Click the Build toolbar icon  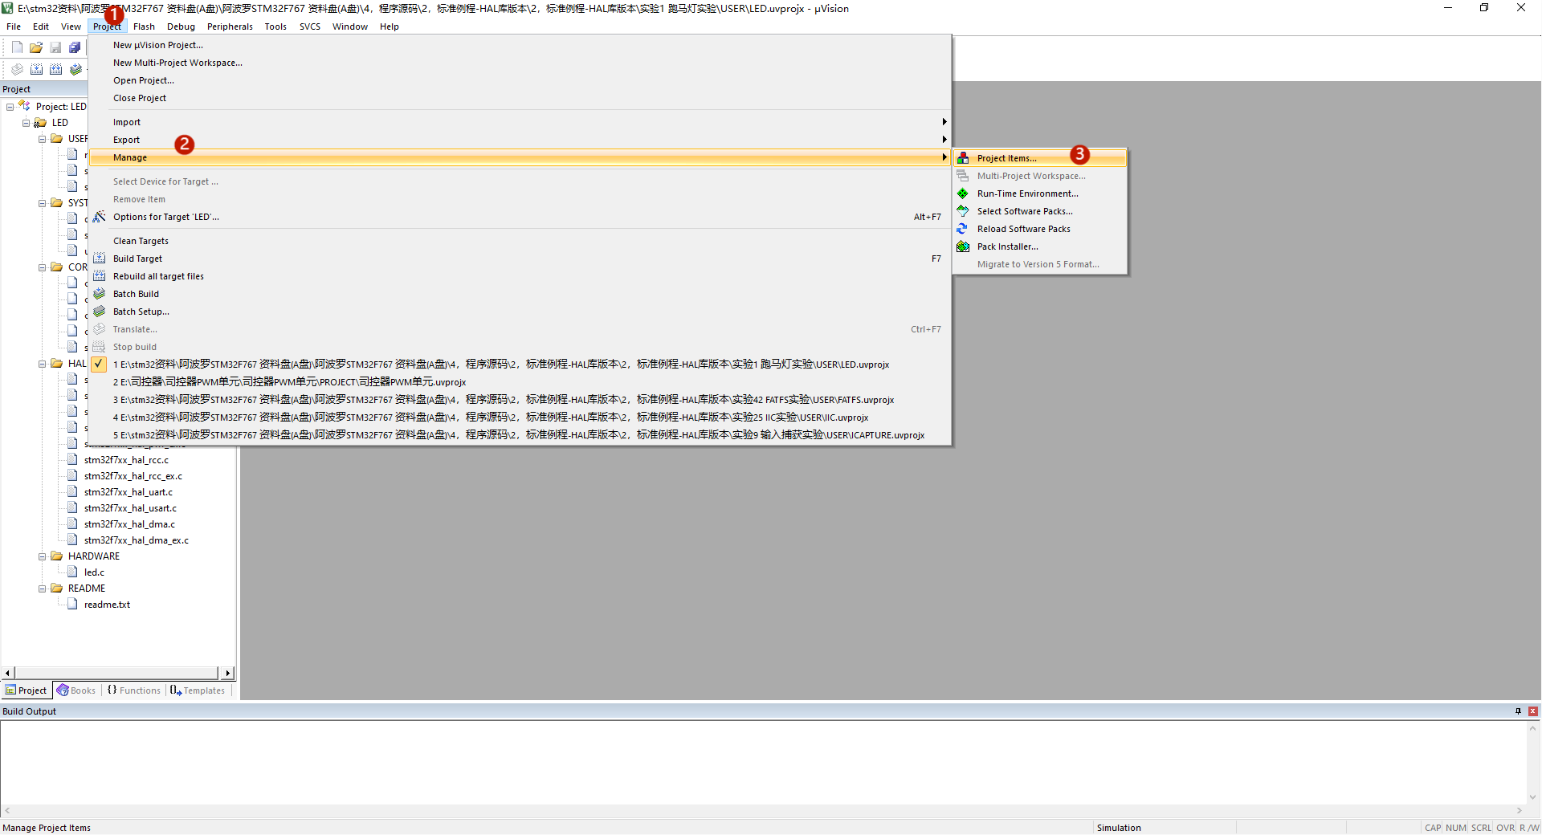coord(36,69)
